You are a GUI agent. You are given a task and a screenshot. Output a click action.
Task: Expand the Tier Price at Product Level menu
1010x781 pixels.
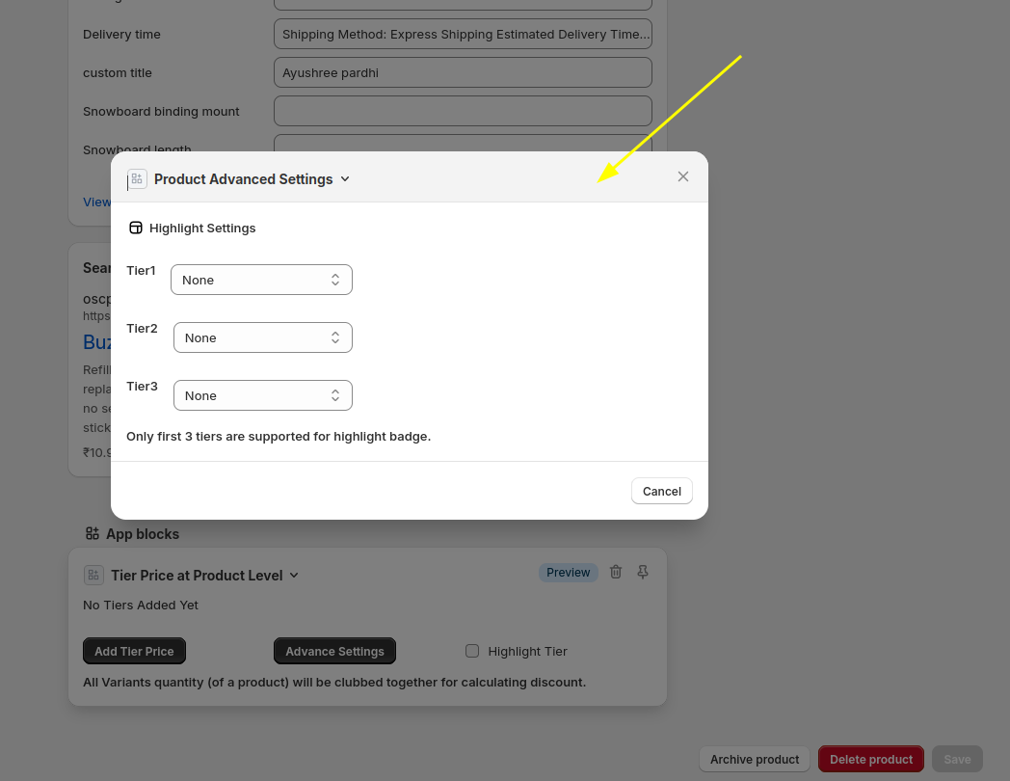[x=294, y=576]
